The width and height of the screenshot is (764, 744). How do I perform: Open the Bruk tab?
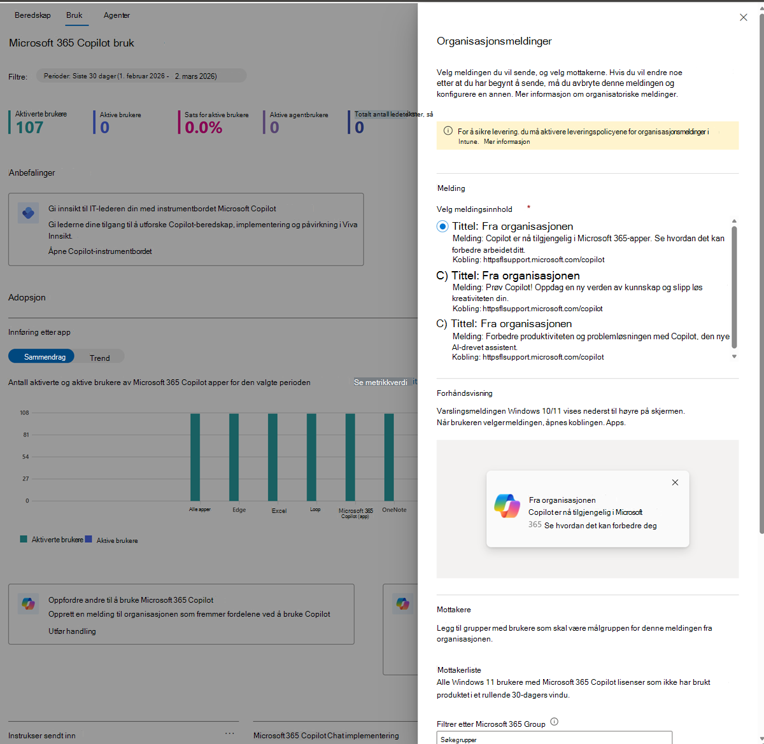click(x=74, y=15)
